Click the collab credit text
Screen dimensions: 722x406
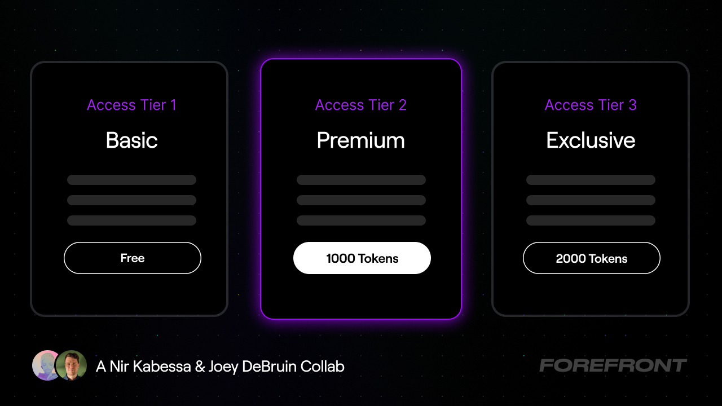[x=220, y=367]
